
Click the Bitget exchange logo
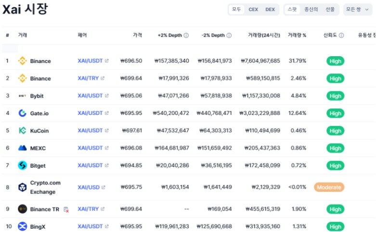pos(22,166)
